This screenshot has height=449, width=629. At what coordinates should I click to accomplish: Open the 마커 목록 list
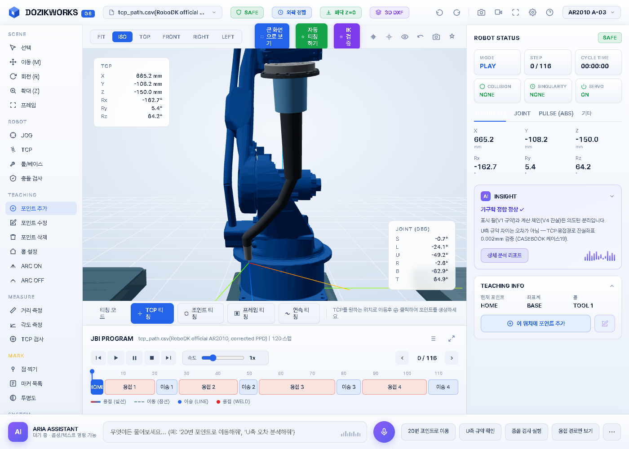pyautogui.click(x=41, y=383)
